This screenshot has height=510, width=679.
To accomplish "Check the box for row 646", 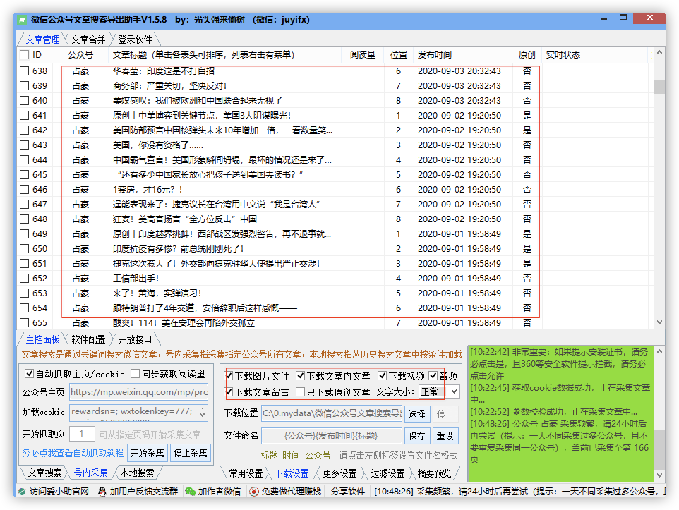I will 24,189.
